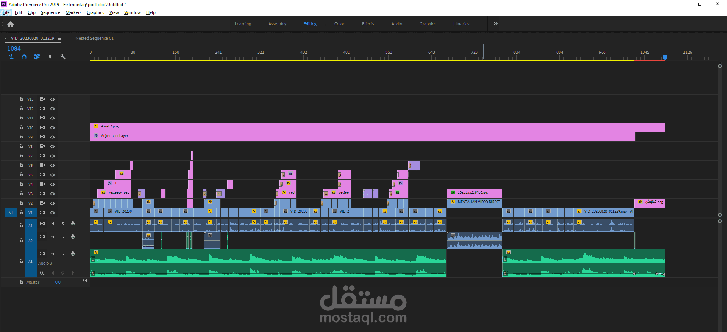Switch to the Color workspace
Screen dimensions: 727x332
(x=339, y=24)
